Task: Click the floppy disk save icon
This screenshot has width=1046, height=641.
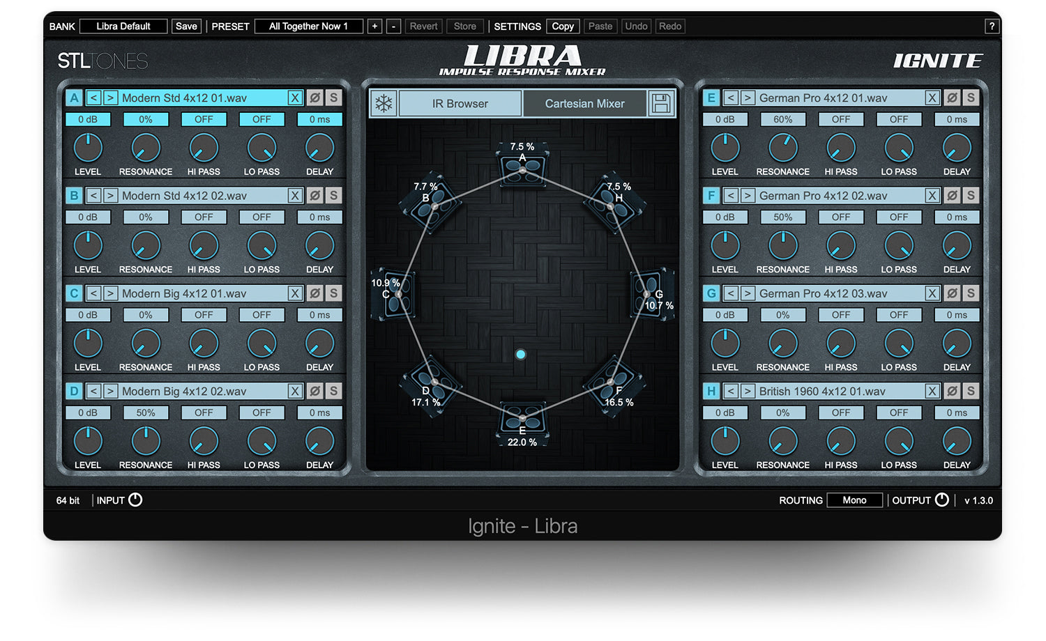Action: click(x=661, y=104)
